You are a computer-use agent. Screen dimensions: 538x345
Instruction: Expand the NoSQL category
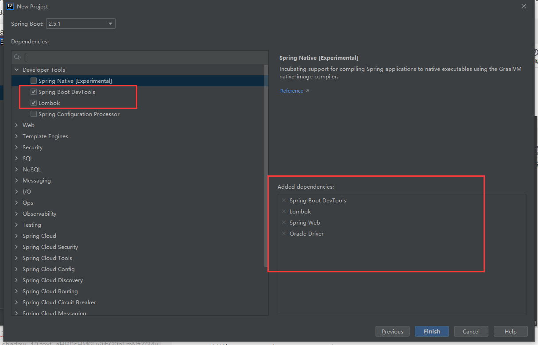17,169
